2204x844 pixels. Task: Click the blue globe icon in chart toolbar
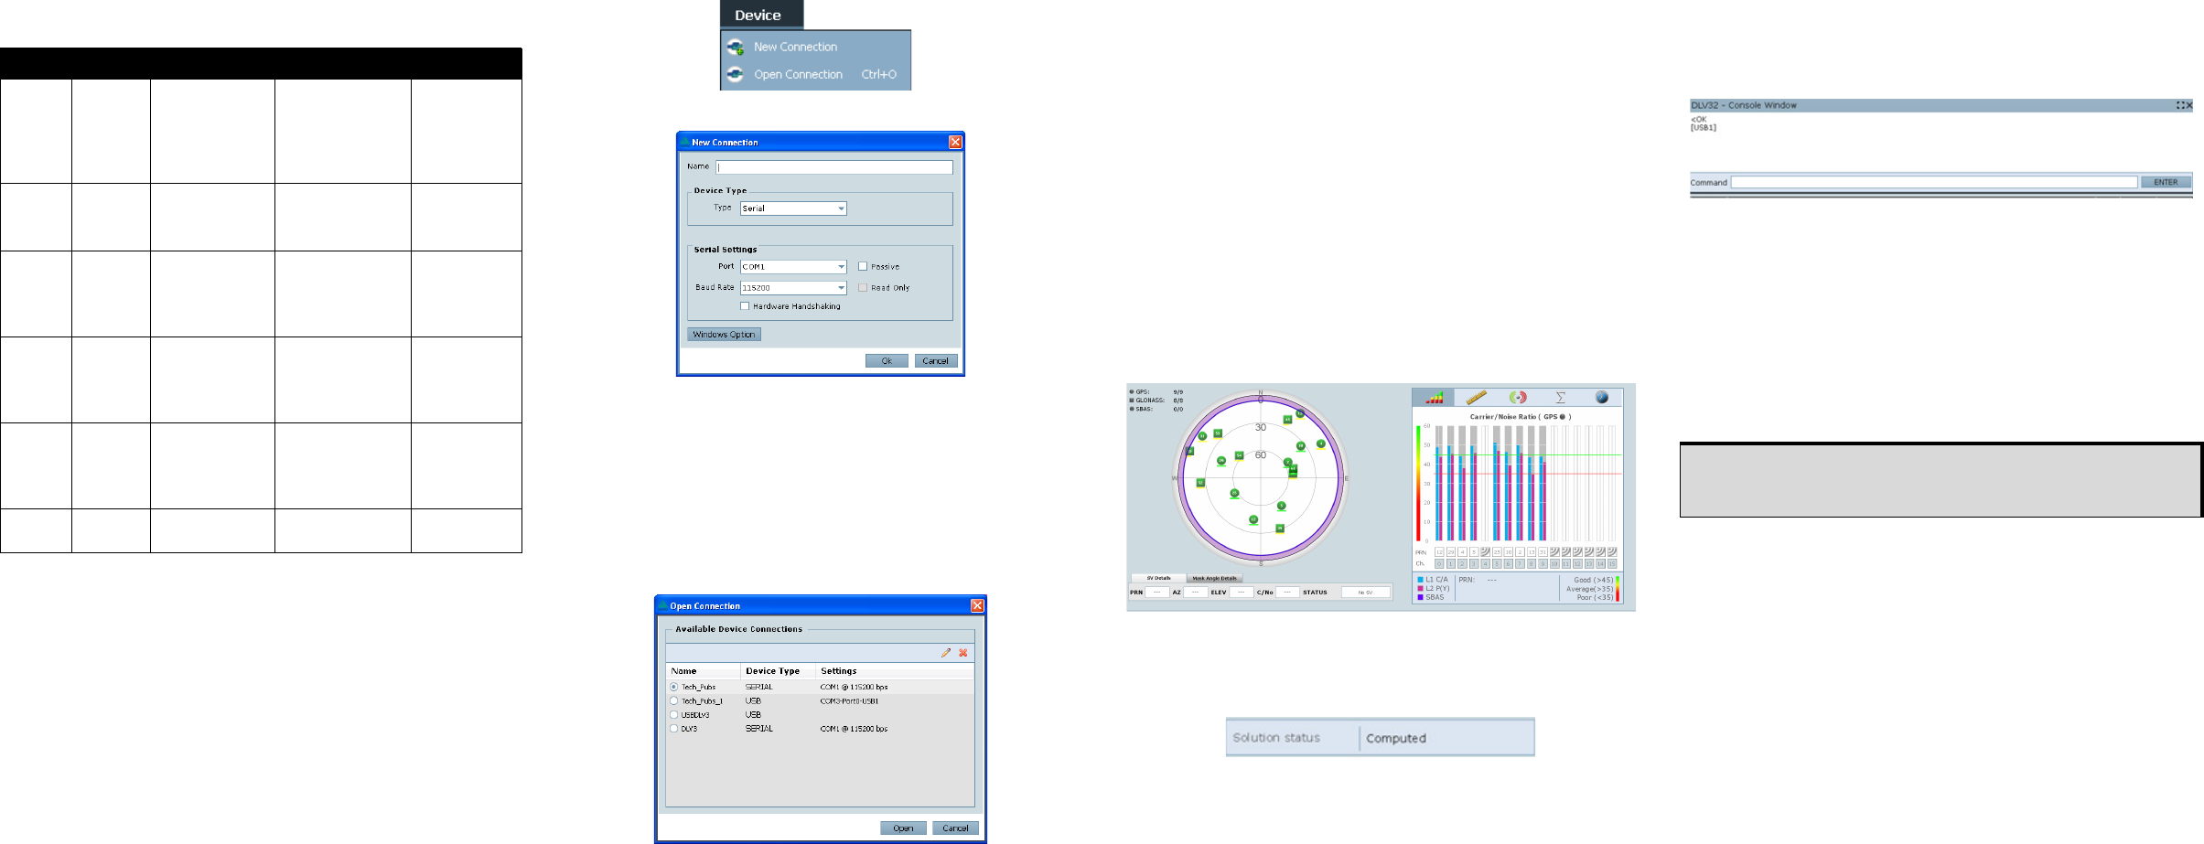1601,398
